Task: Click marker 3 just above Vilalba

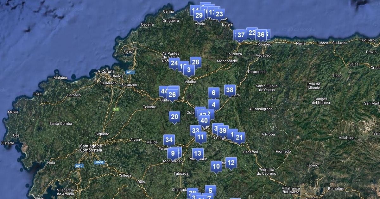Action: coord(189,69)
